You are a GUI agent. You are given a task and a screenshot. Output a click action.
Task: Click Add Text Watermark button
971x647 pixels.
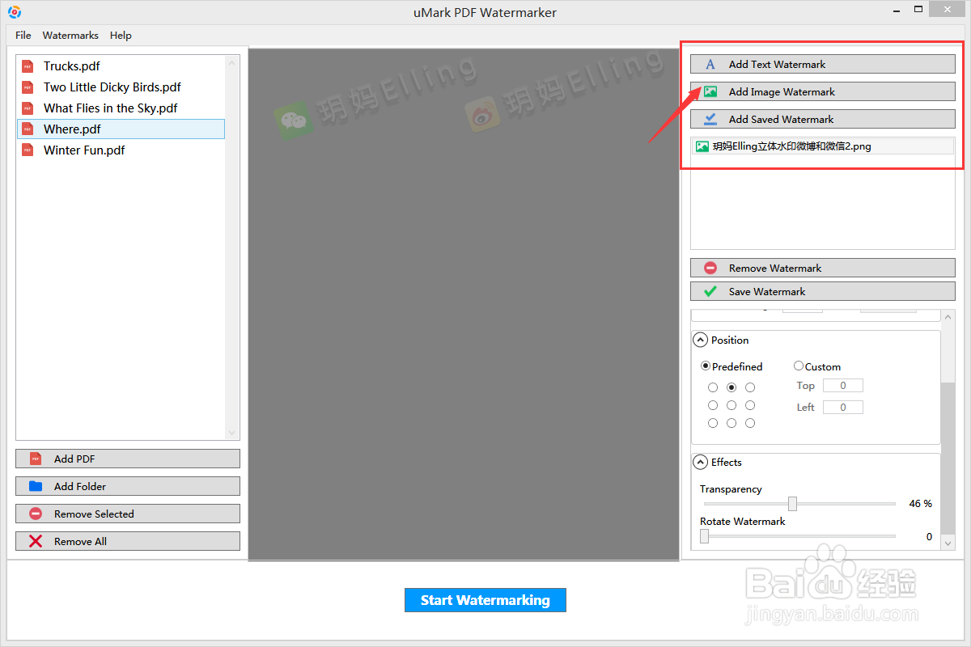tap(823, 65)
